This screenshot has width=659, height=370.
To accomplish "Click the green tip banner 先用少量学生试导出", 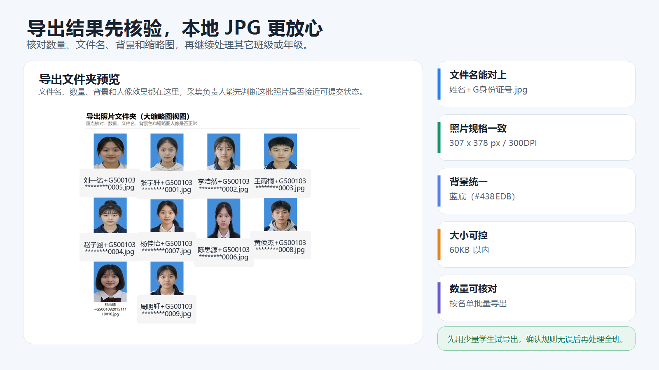I will coord(536,339).
